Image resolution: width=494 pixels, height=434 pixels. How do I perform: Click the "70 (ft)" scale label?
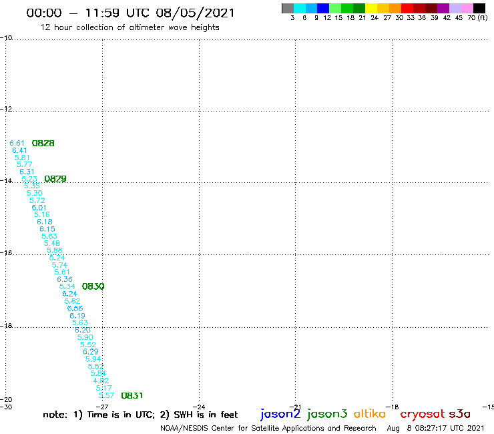pos(477,17)
